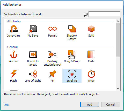
Task: Select the Flash lightning behavior
Action: tap(14, 76)
